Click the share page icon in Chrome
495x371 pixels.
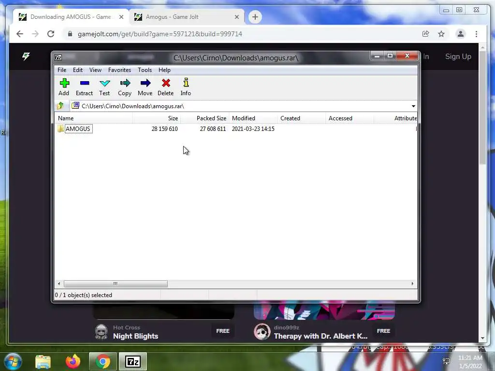(425, 34)
